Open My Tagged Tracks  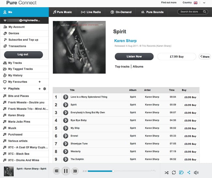(24, 69)
